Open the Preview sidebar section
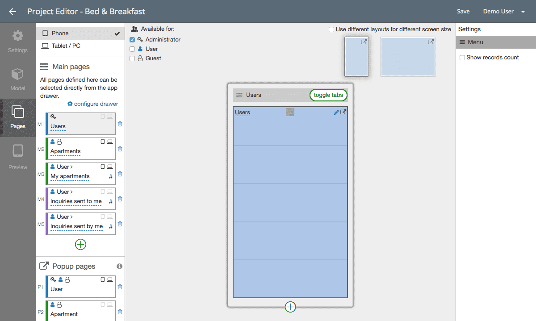 click(x=18, y=156)
